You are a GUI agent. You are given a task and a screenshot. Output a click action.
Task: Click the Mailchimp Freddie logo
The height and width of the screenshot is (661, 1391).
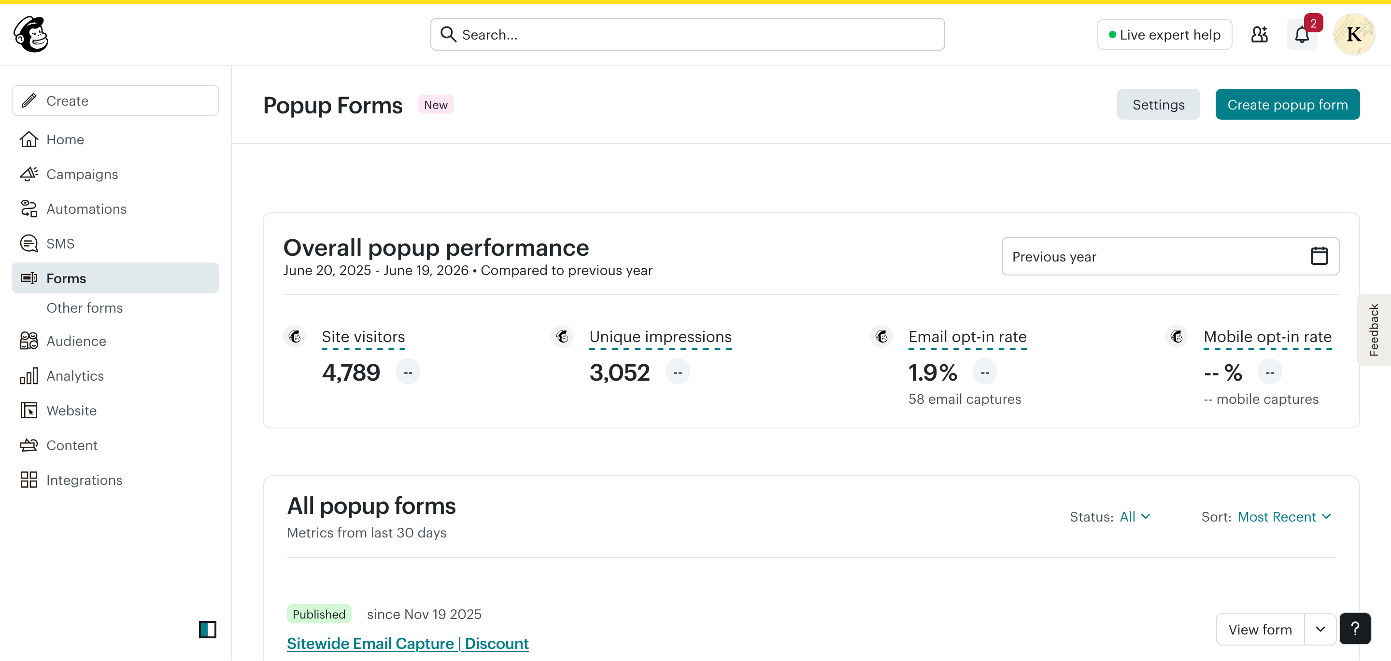(x=31, y=34)
